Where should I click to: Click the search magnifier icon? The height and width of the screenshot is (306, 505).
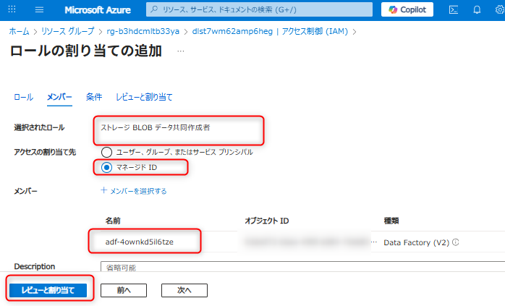coord(154,9)
